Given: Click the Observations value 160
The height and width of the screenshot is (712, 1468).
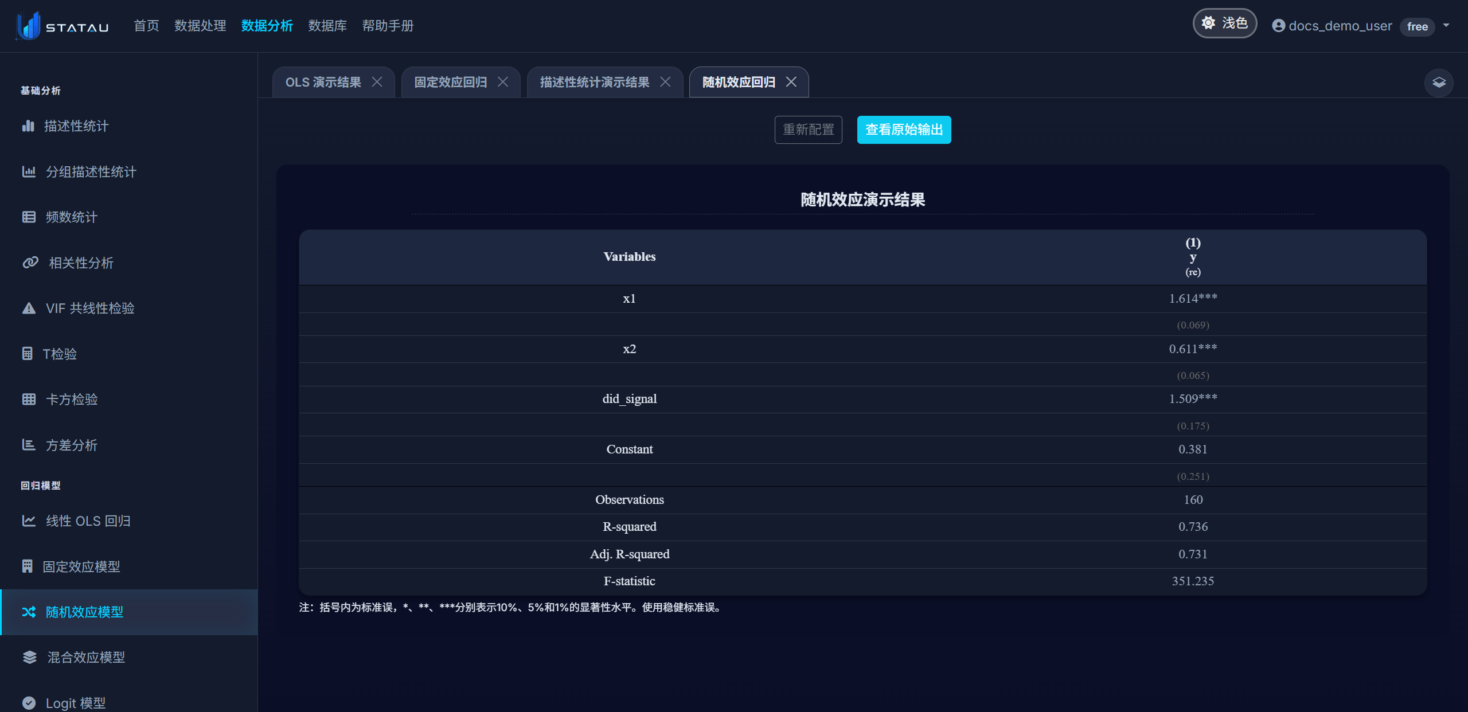Looking at the screenshot, I should pyautogui.click(x=1193, y=499).
